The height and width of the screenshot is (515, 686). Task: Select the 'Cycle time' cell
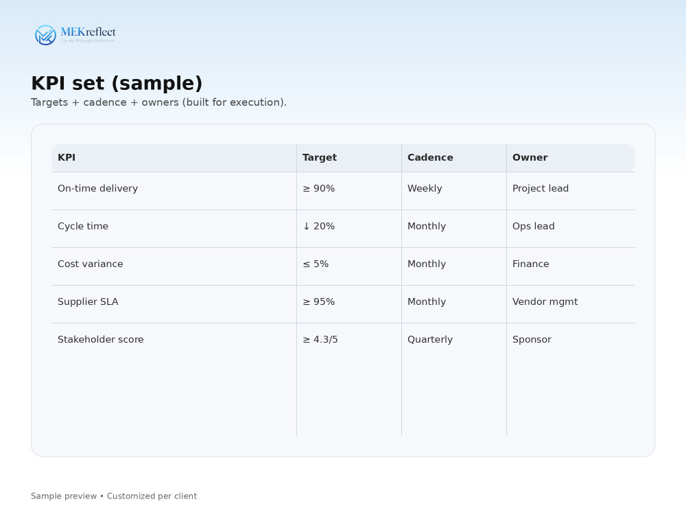point(174,229)
